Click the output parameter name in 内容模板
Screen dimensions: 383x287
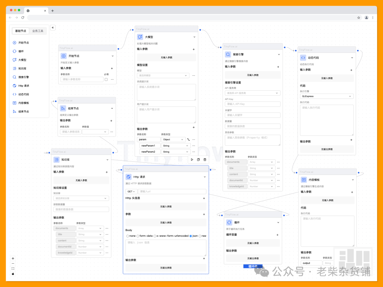pos(311,263)
